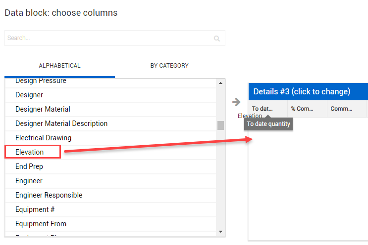Select the Elevation column
This screenshot has width=368, height=245.
(x=30, y=152)
